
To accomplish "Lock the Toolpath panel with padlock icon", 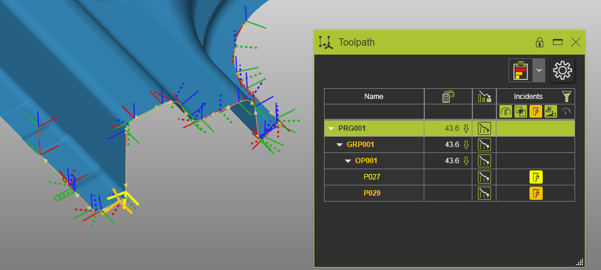I will point(540,42).
